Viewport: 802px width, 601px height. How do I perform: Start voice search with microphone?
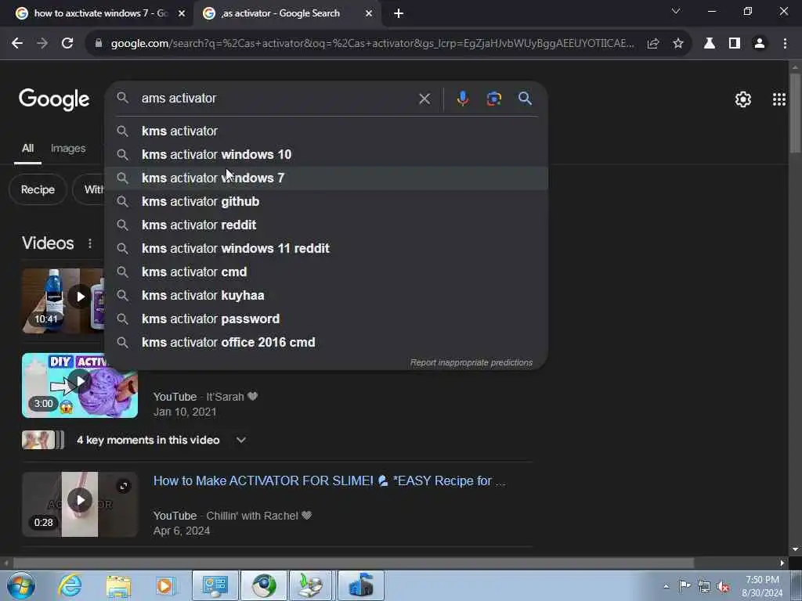[x=462, y=99]
